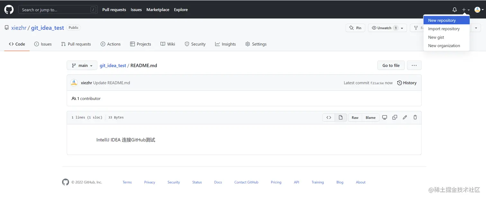Go to Explore in top navigation
The width and height of the screenshot is (486, 199).
click(x=181, y=10)
